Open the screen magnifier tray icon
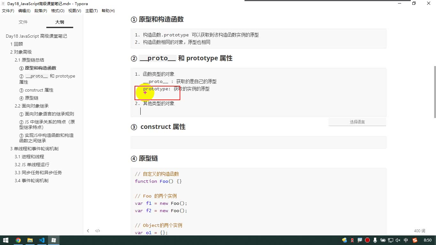Viewport: 436px width, 245px height. 360,240
